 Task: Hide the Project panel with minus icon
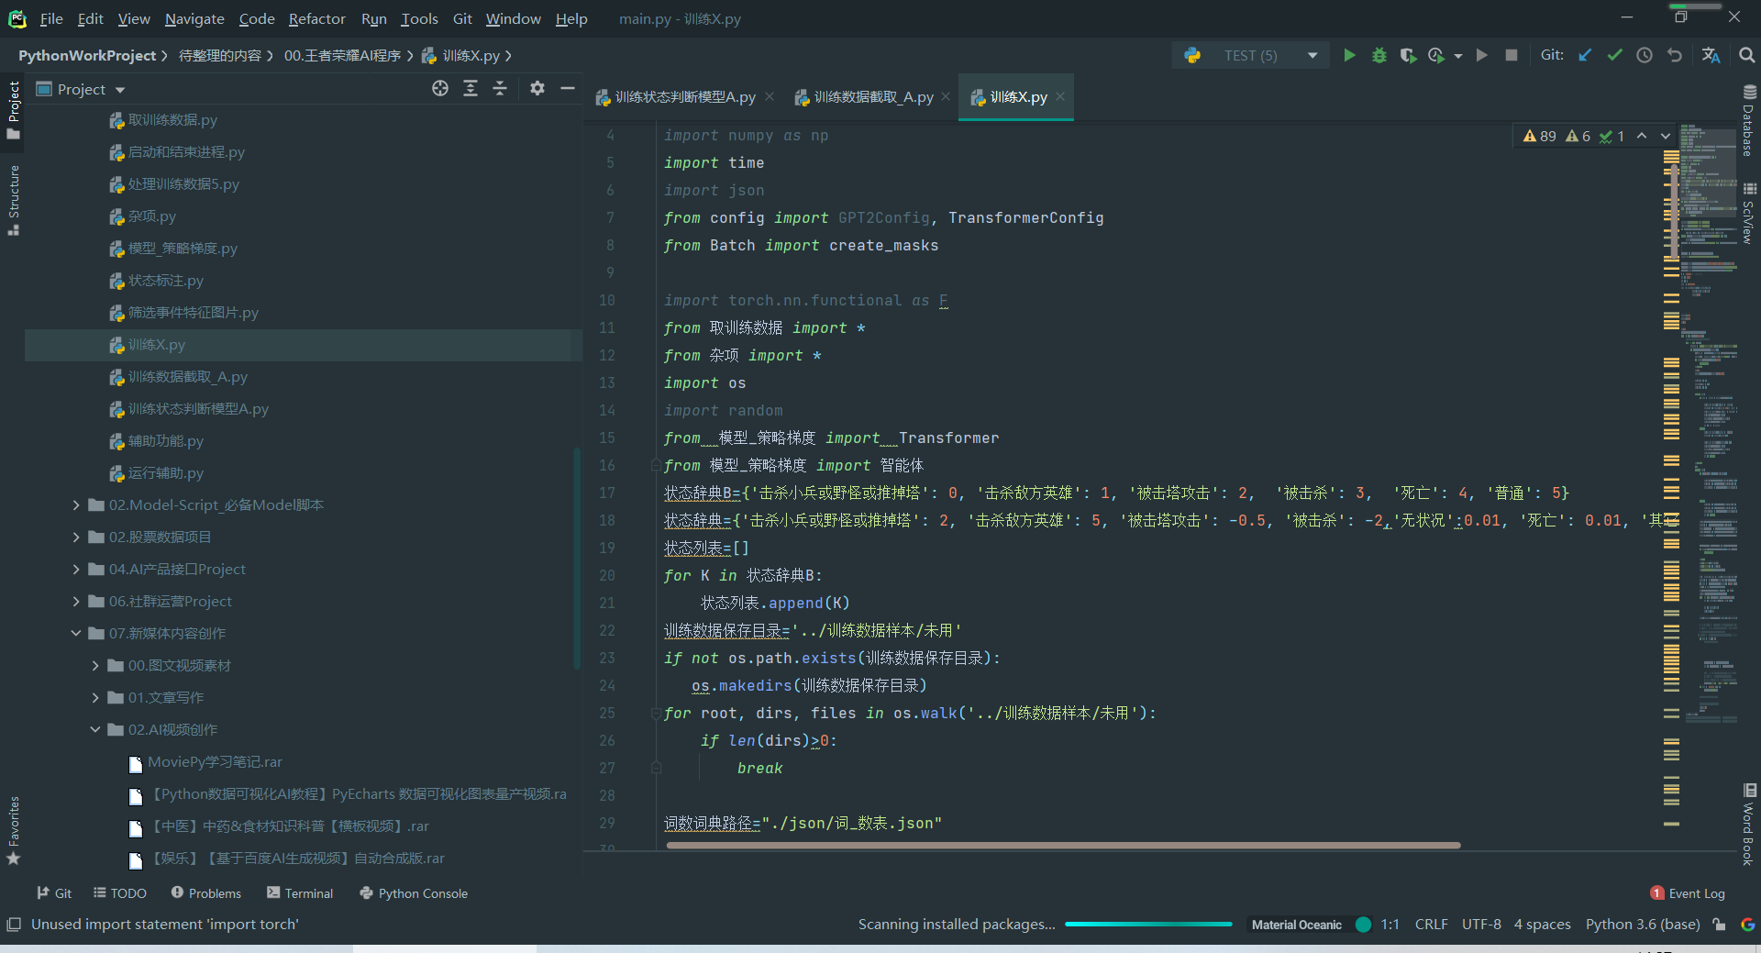[568, 88]
